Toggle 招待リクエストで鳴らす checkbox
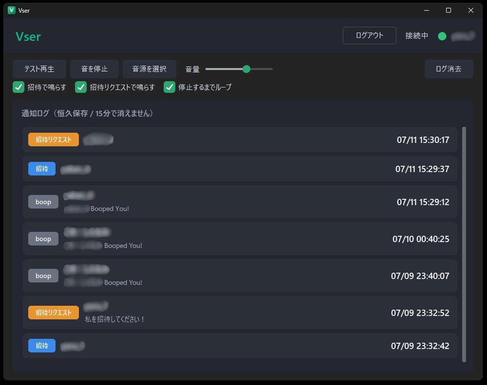The image size is (487, 385). click(81, 87)
